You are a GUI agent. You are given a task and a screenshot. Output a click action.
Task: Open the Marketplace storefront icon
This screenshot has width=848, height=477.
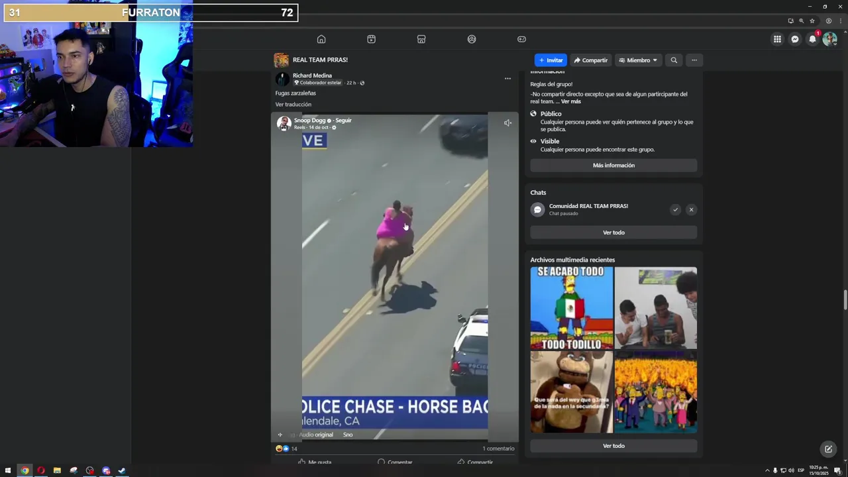click(x=421, y=39)
